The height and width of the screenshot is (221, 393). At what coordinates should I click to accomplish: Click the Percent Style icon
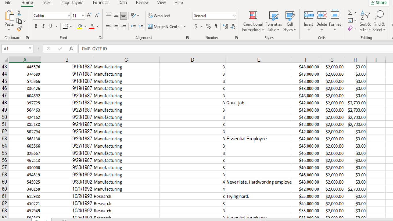[x=208, y=26]
